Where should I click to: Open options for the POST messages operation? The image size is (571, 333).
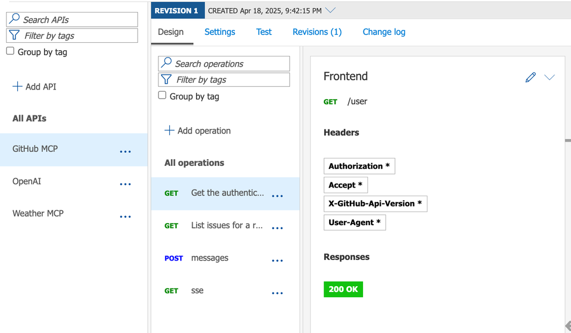(x=277, y=261)
